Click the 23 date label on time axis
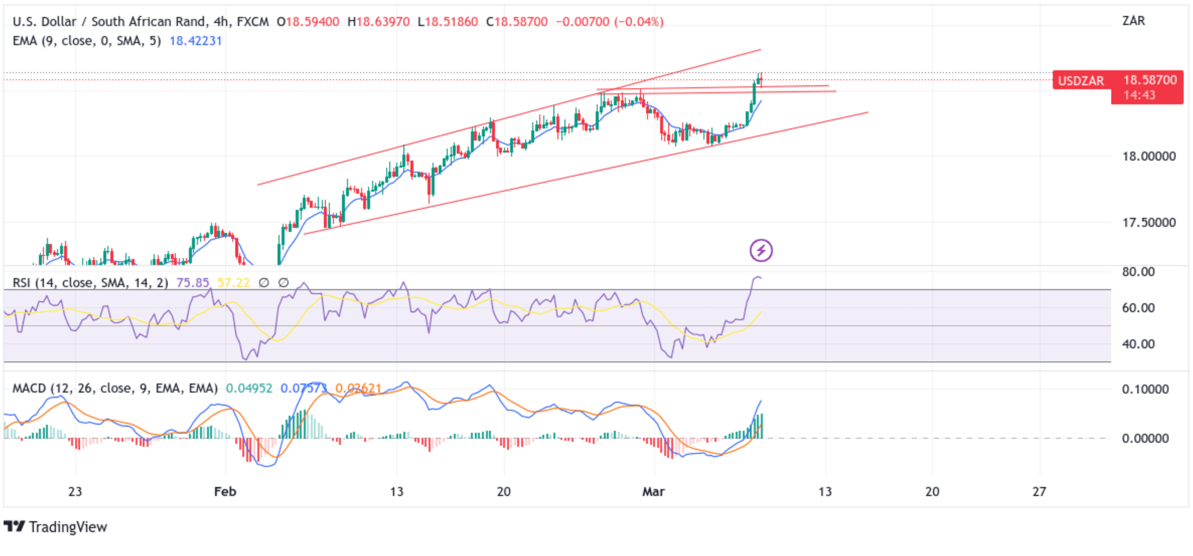 75,491
